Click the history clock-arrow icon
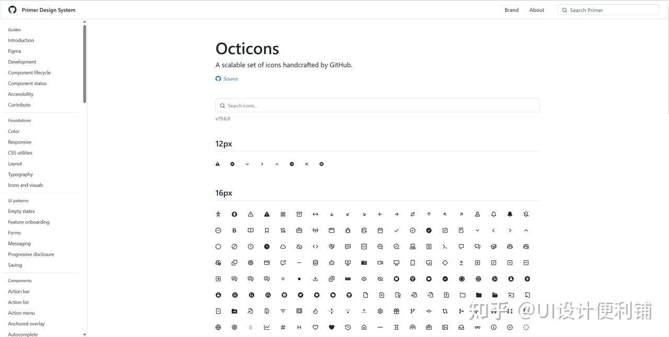This screenshot has width=669, height=337. pyautogui.click(x=348, y=328)
